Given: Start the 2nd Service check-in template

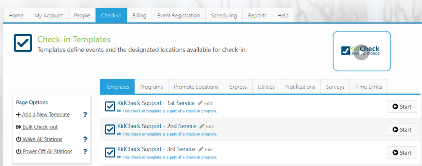Looking at the screenshot, I should [402, 130].
